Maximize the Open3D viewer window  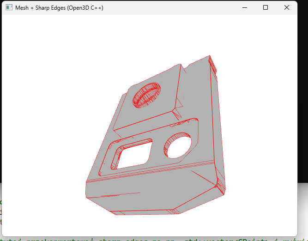(x=266, y=8)
